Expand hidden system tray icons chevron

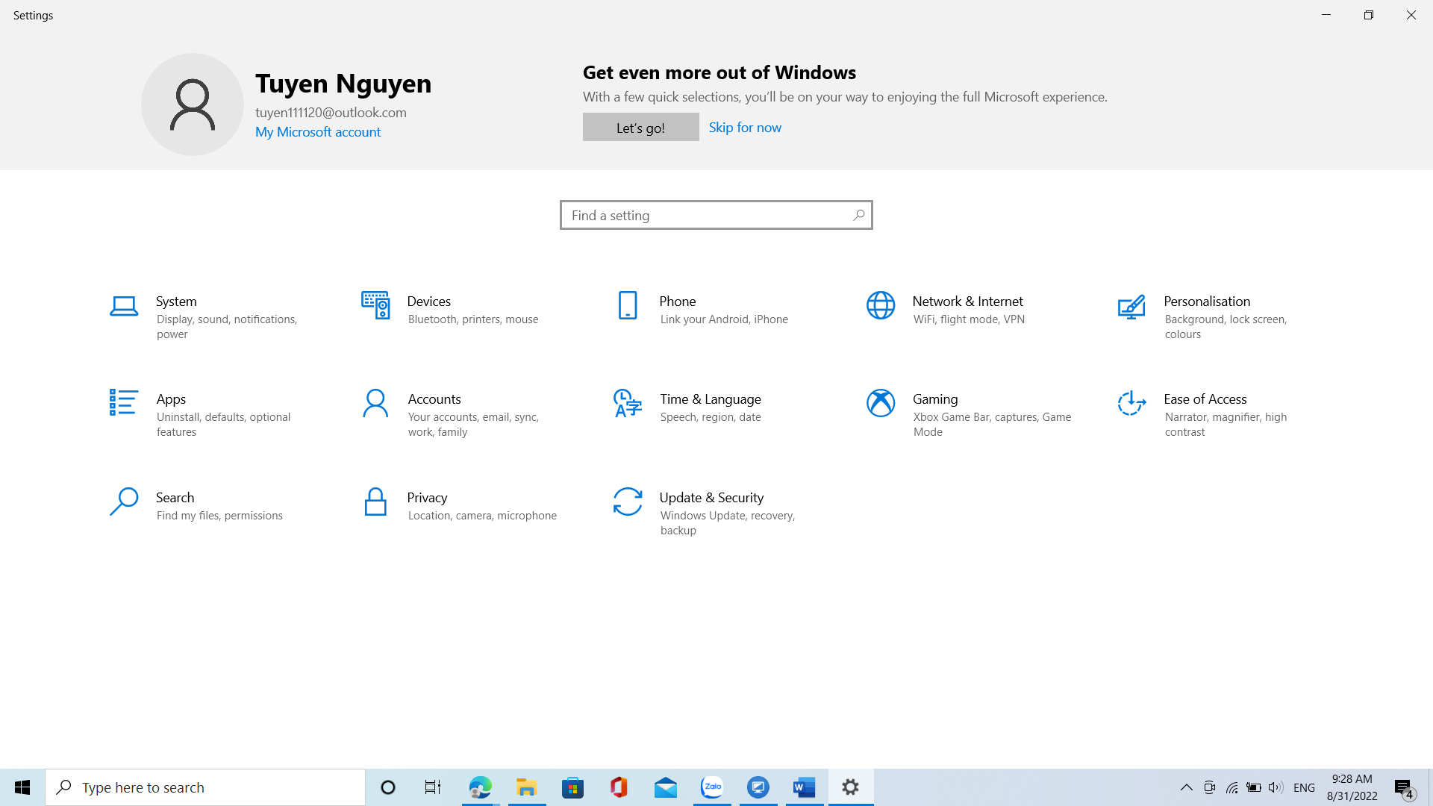pyautogui.click(x=1186, y=787)
